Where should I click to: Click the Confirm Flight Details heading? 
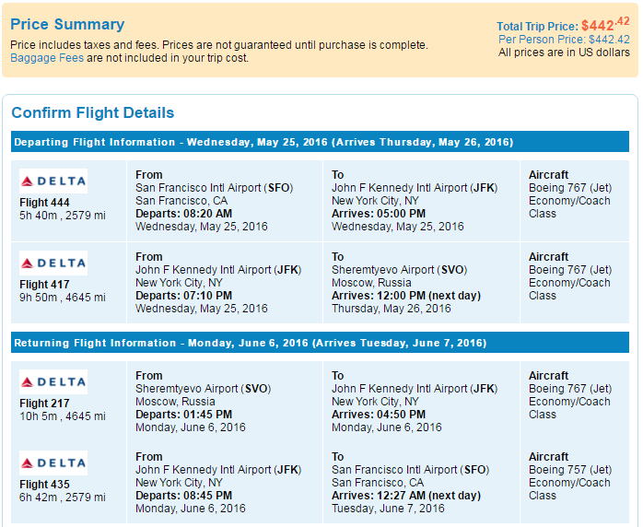coord(93,112)
